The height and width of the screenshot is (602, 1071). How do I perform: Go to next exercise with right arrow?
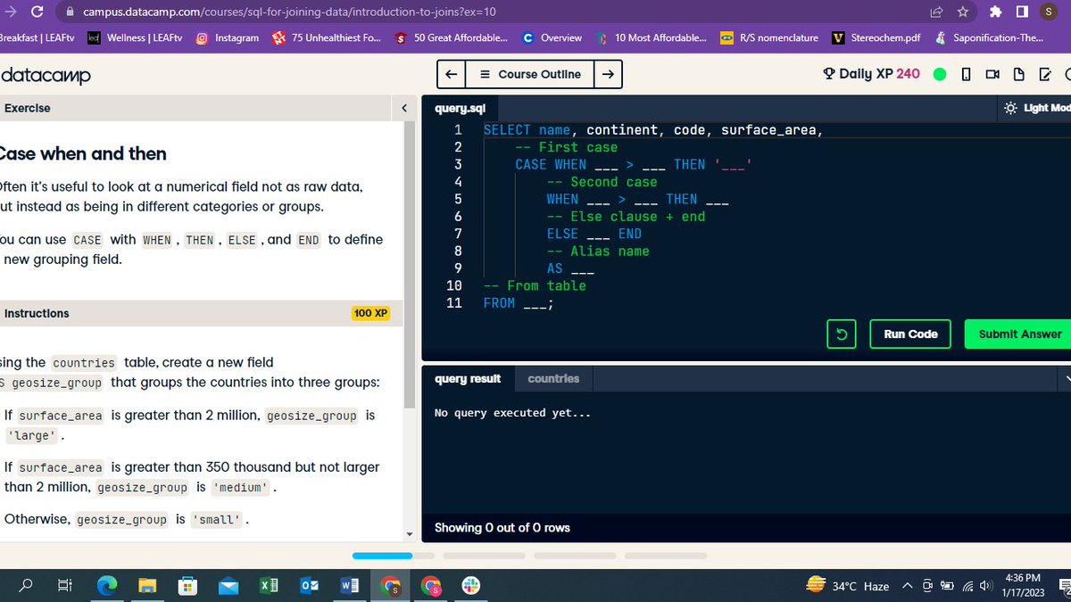[x=608, y=74]
